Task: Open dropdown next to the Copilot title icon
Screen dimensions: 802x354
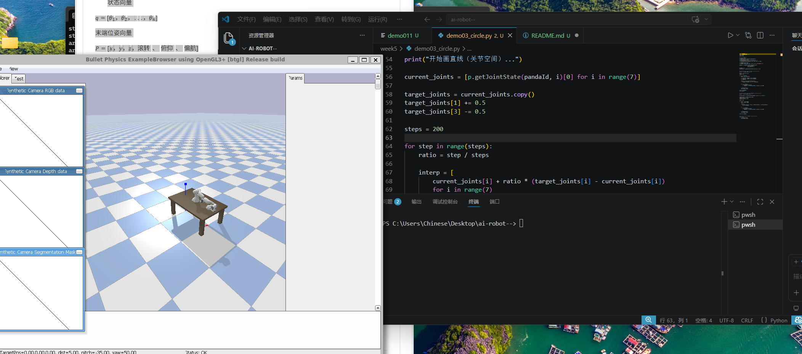Action: pyautogui.click(x=706, y=19)
